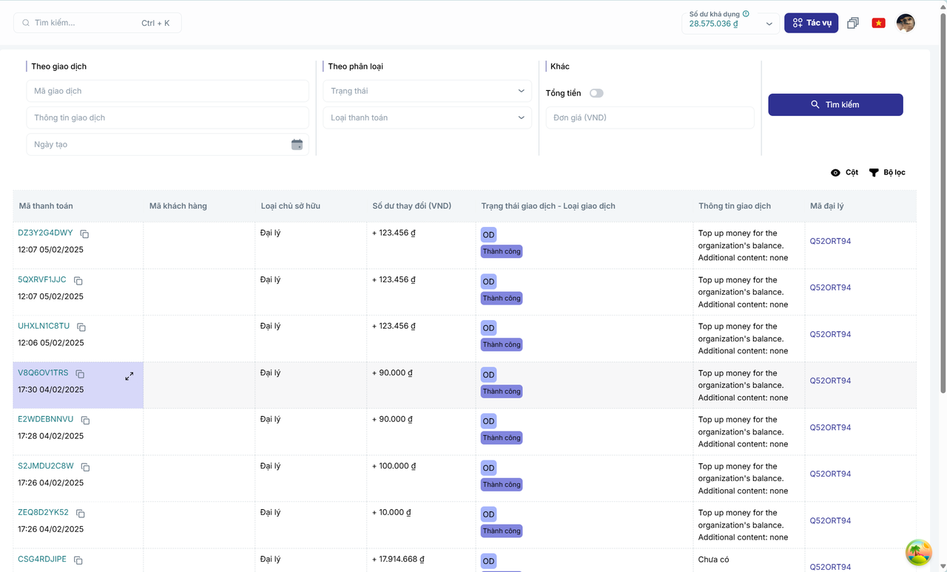Click the Ngày tạo date field

(167, 144)
